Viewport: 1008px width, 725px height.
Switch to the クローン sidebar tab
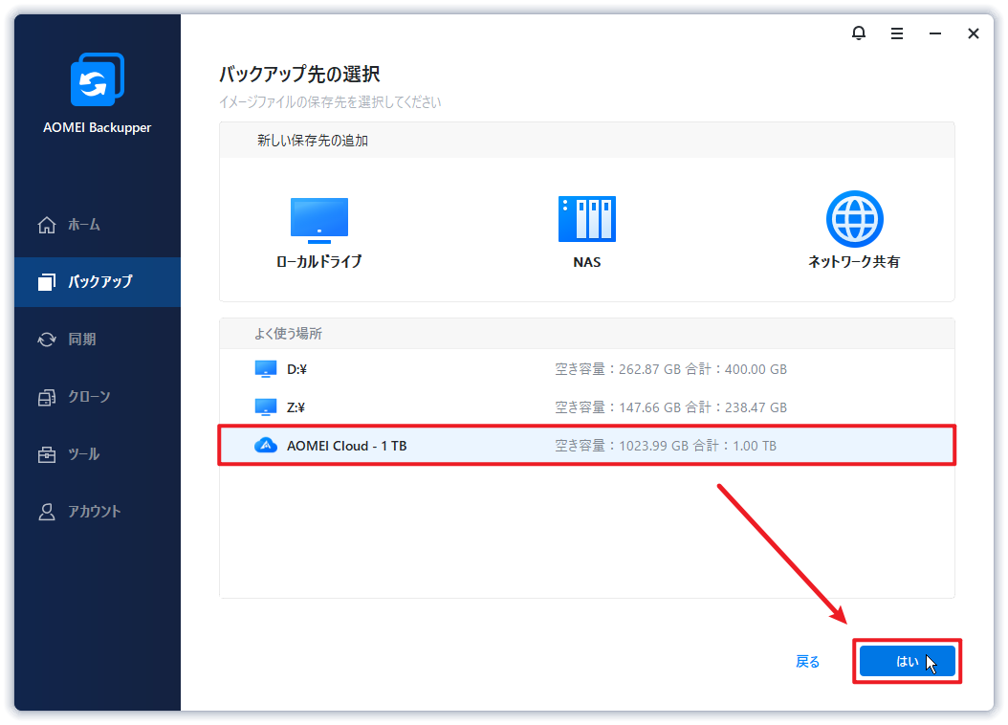98,397
